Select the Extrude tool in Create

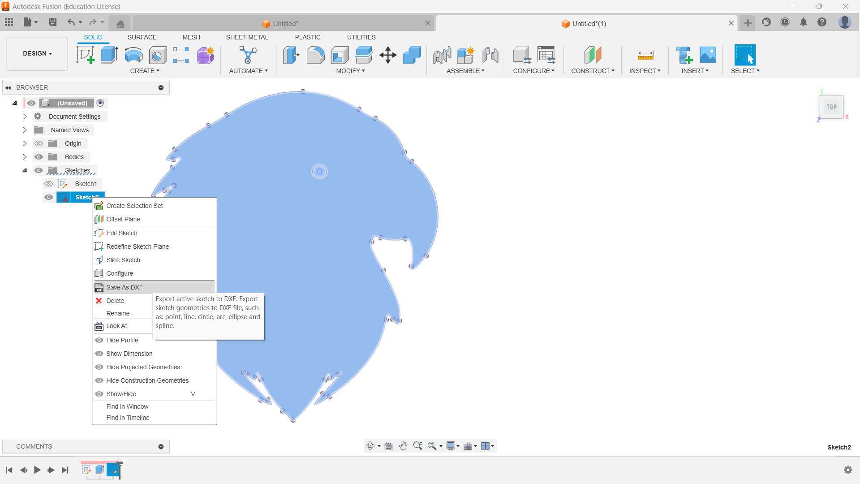109,55
